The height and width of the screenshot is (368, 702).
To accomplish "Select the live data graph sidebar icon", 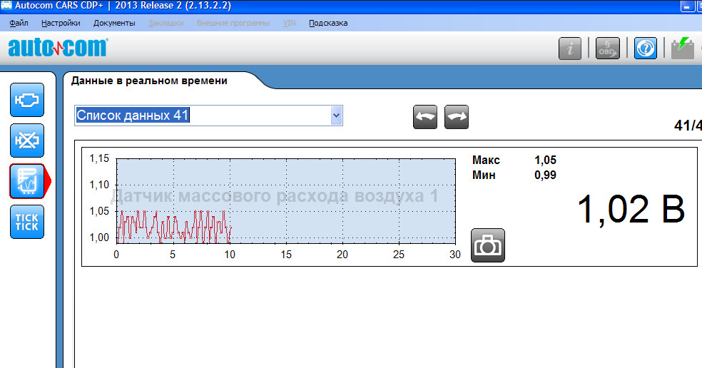I will tap(27, 181).
